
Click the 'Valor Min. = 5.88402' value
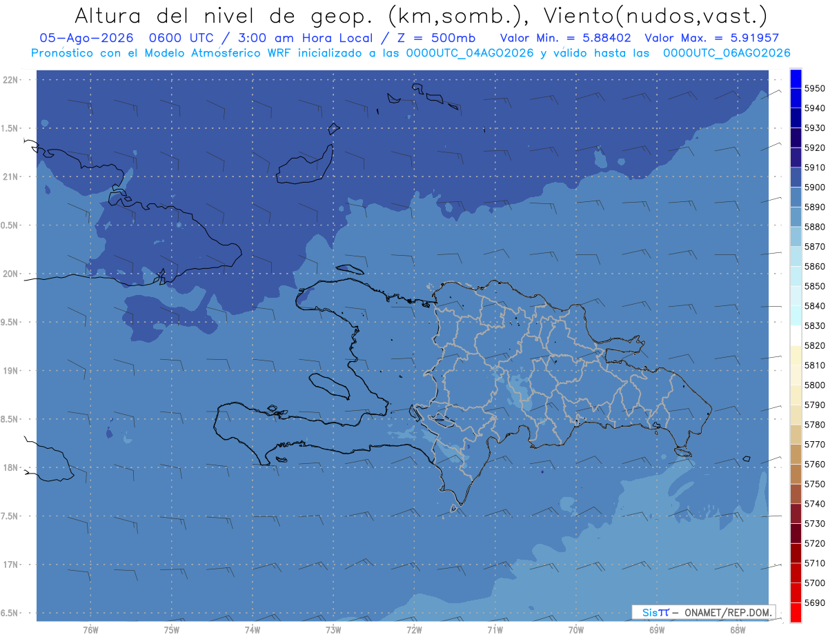(566, 39)
